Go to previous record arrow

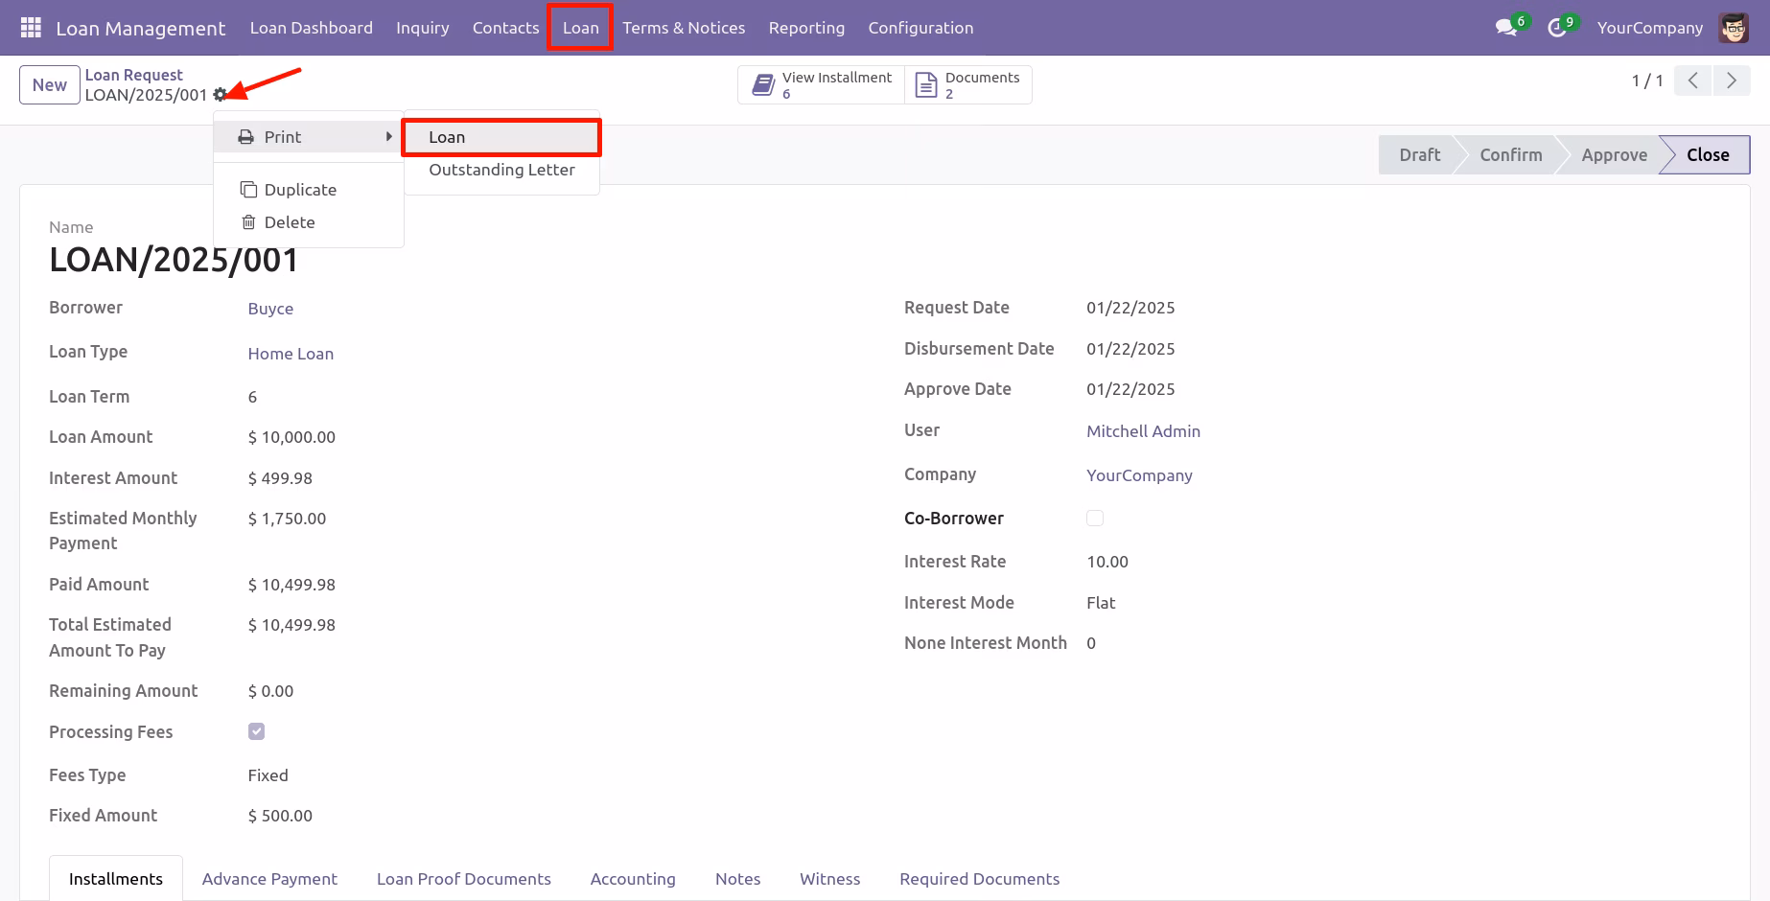(1693, 81)
